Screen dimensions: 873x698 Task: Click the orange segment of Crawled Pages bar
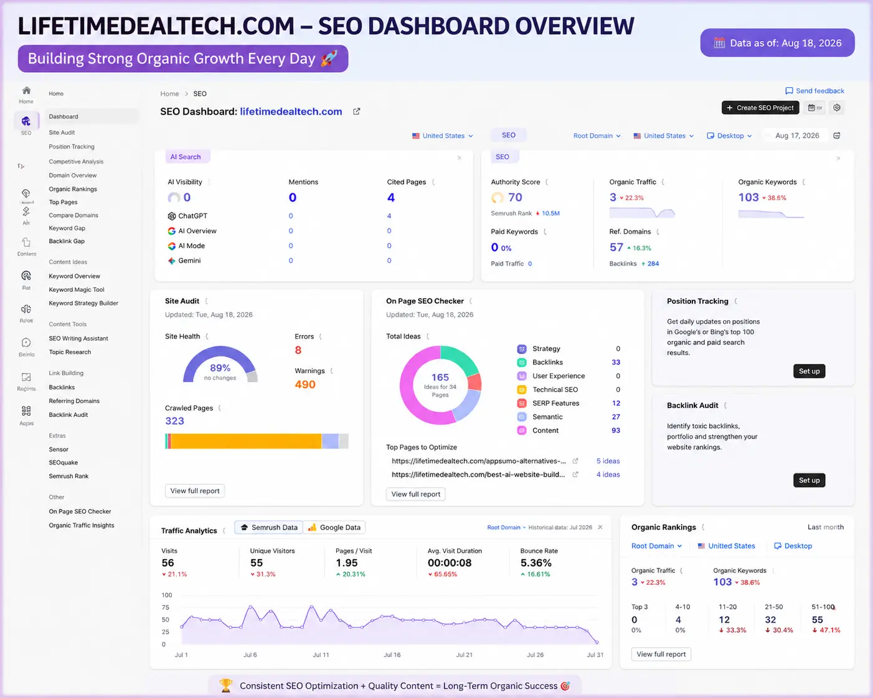coord(246,441)
